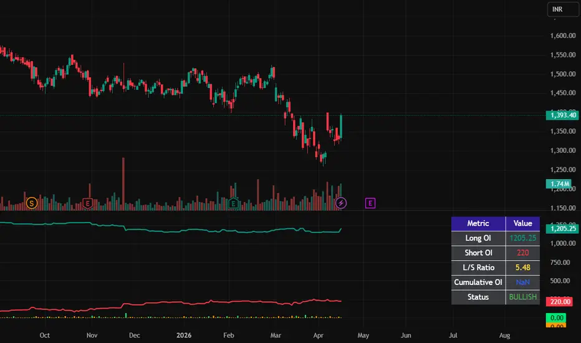Viewport: 581px width, 343px height.
Task: Click the Apr label on time axis
Action: click(x=319, y=336)
